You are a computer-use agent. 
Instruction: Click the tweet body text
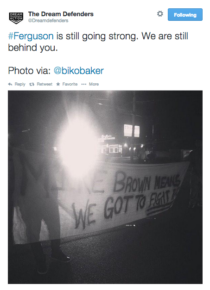pos(98,42)
